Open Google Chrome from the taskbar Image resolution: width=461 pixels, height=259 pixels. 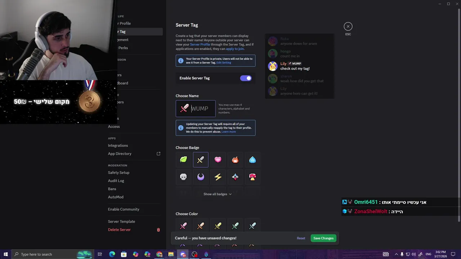159,254
